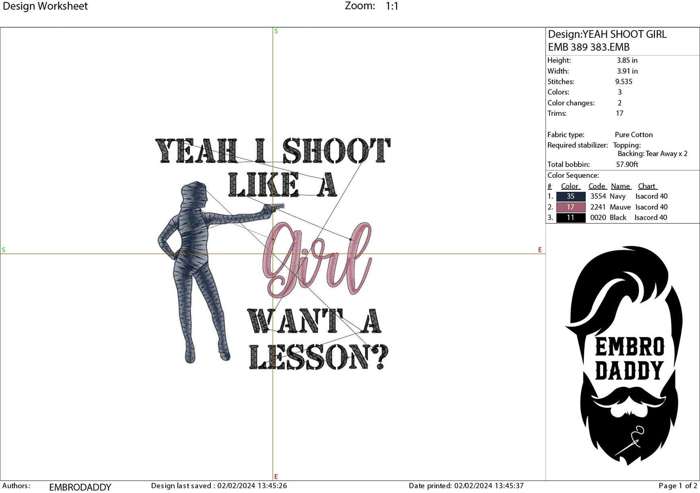The width and height of the screenshot is (700, 493).
Task: Click the Black color swatch 11
Action: pyautogui.click(x=570, y=217)
